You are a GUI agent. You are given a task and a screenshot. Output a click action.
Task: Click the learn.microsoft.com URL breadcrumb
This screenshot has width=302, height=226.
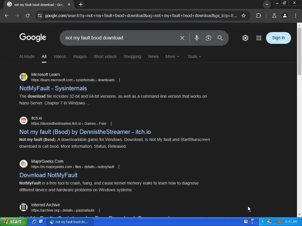click(73, 80)
